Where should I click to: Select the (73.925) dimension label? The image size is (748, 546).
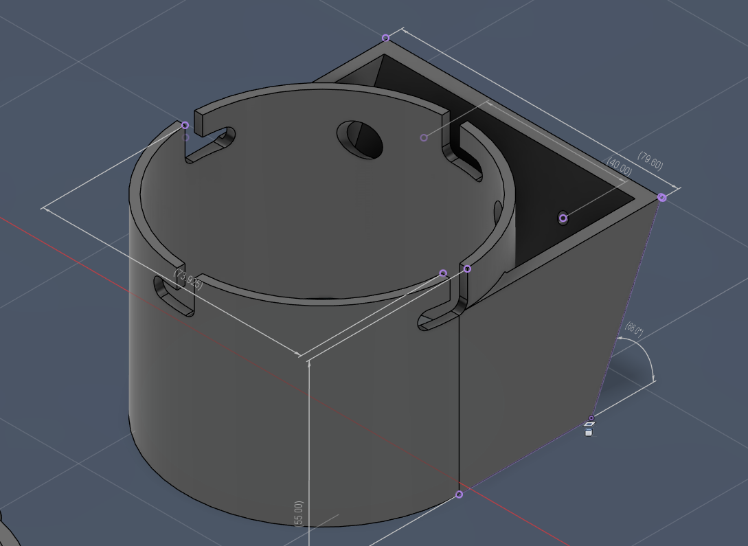click(188, 280)
